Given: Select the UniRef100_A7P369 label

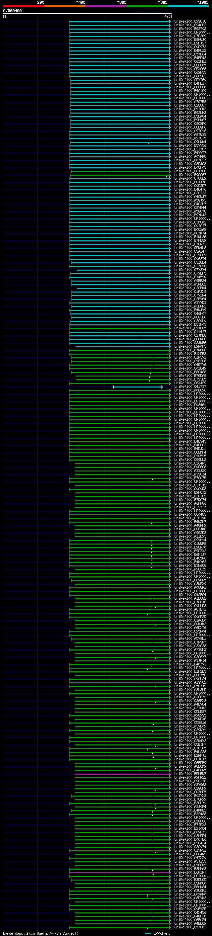Looking at the screenshot, I should pos(190,36).
